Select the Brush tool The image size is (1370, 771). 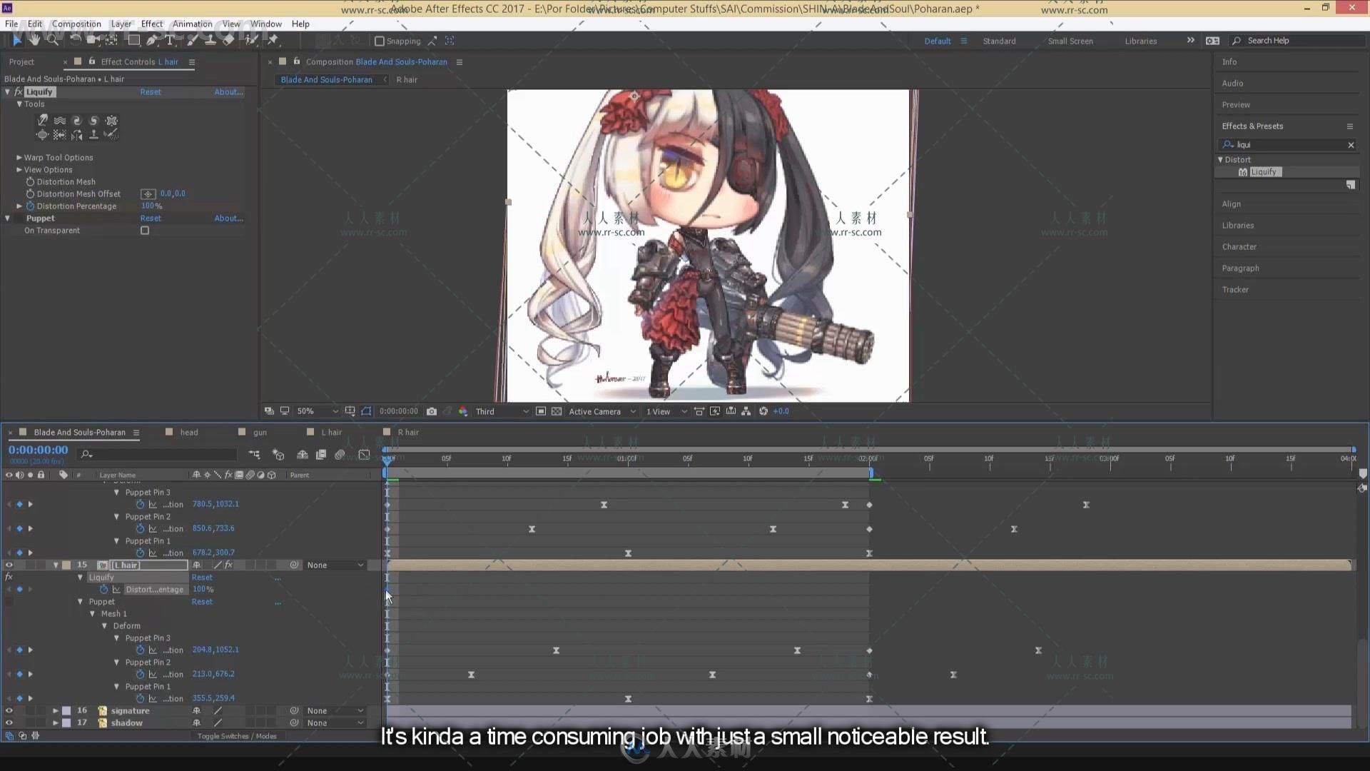tap(191, 41)
